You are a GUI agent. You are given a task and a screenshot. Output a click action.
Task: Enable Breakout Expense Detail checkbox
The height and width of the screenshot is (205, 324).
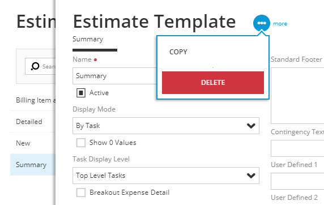click(x=81, y=193)
